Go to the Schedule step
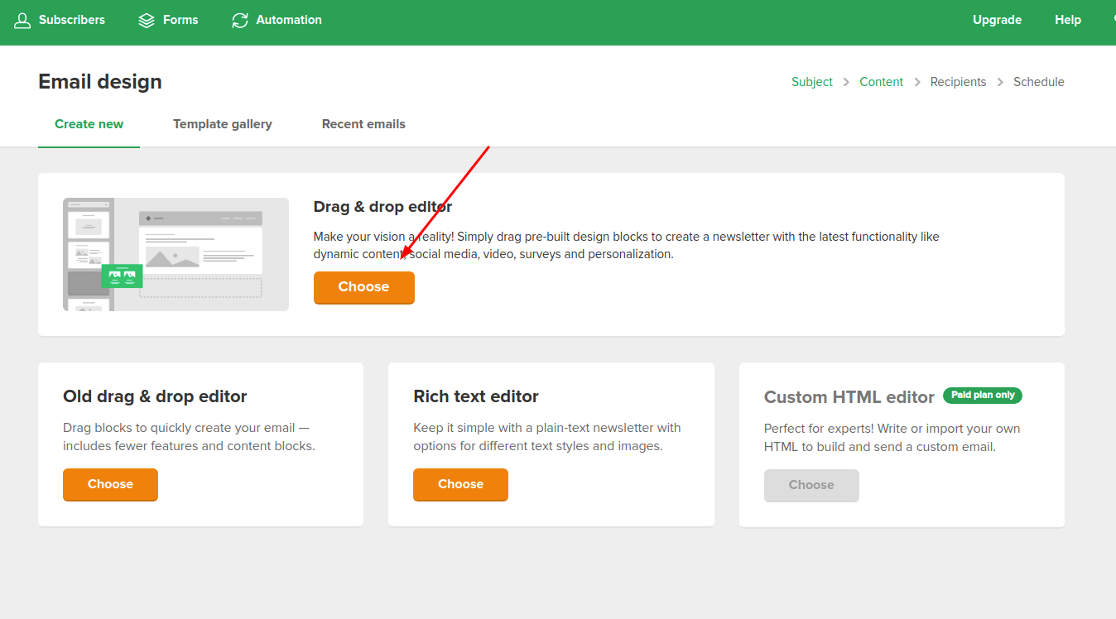The height and width of the screenshot is (619, 1116). (1039, 82)
